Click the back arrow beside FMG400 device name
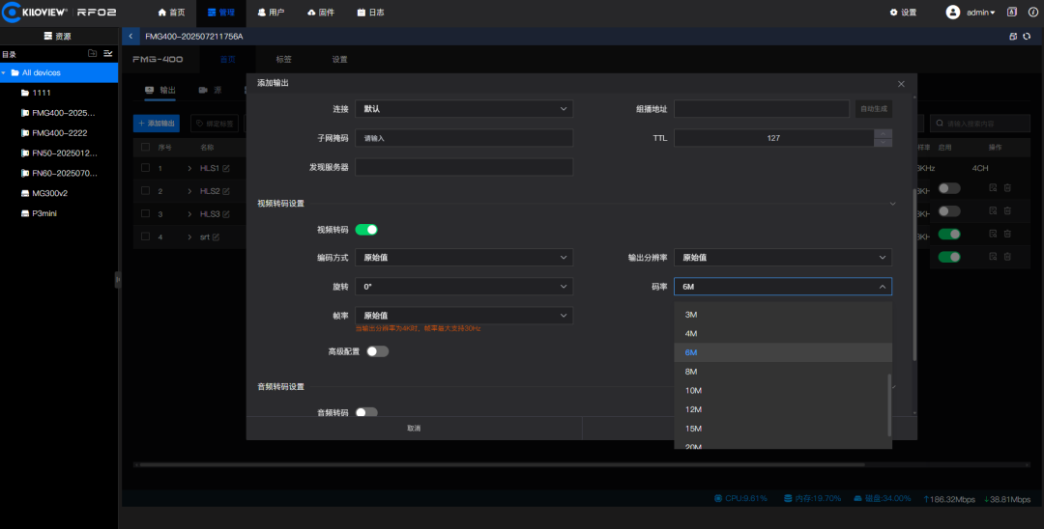Image resolution: width=1044 pixels, height=529 pixels. click(131, 36)
